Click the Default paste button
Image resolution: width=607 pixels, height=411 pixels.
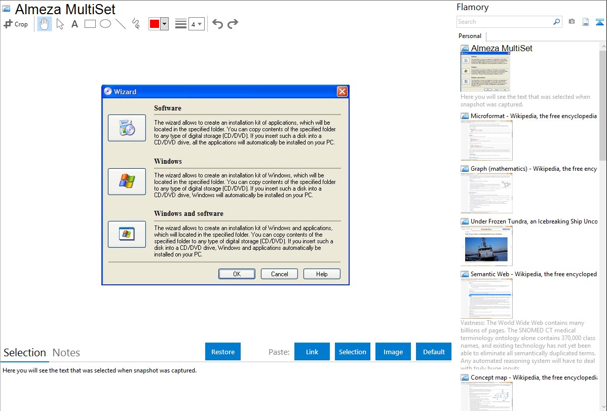434,352
